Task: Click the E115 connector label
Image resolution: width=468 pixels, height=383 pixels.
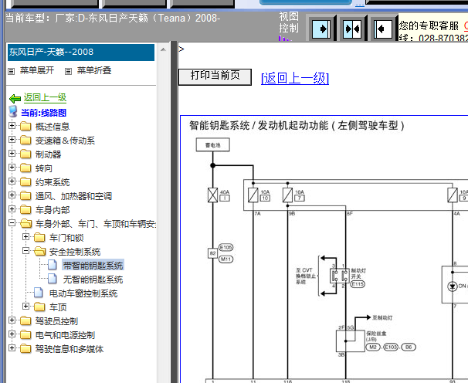Action: (x=358, y=284)
